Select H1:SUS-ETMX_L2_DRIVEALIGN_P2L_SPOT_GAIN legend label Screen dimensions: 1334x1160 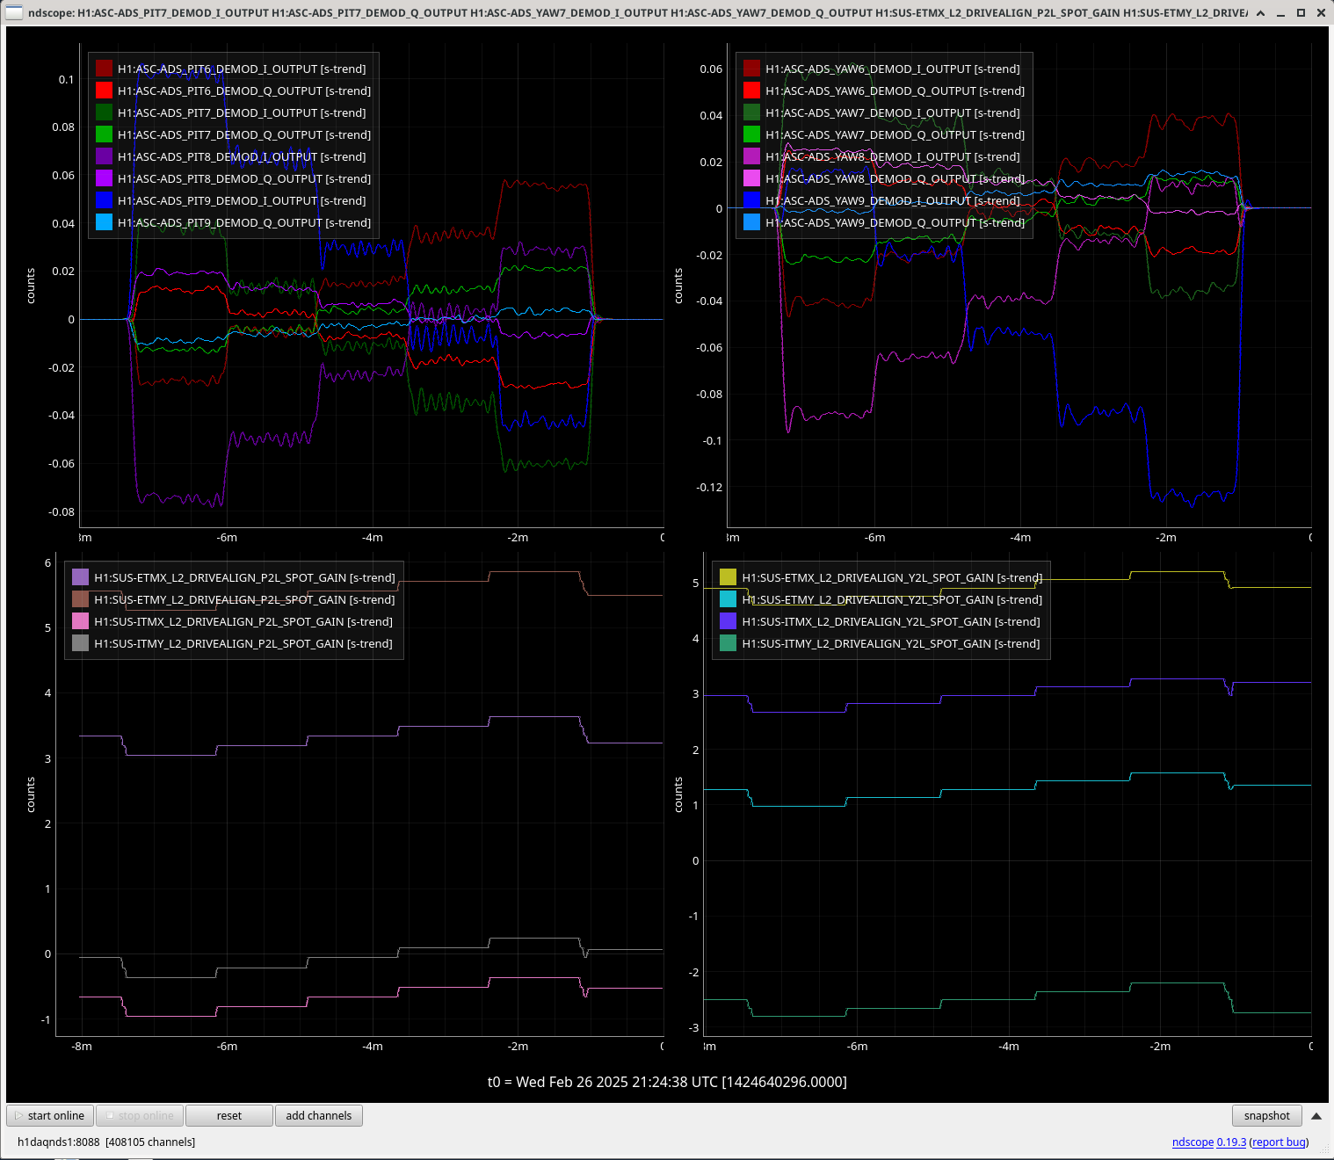(x=244, y=577)
